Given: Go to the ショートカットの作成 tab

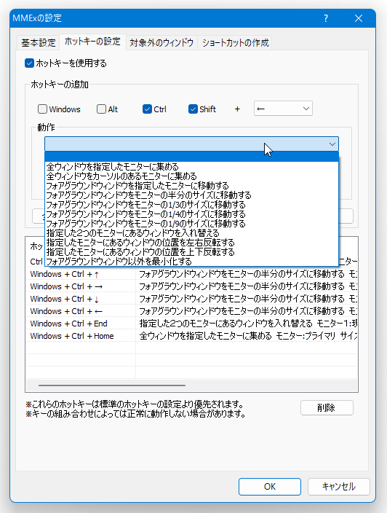Looking at the screenshot, I should pos(235,43).
